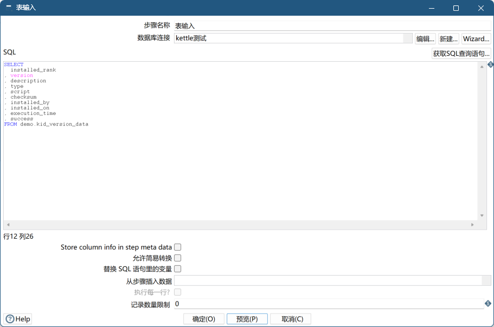Viewport: 494px width, 327px height.
Task: Click inside the 步骤名称 input field
Action: (271, 24)
